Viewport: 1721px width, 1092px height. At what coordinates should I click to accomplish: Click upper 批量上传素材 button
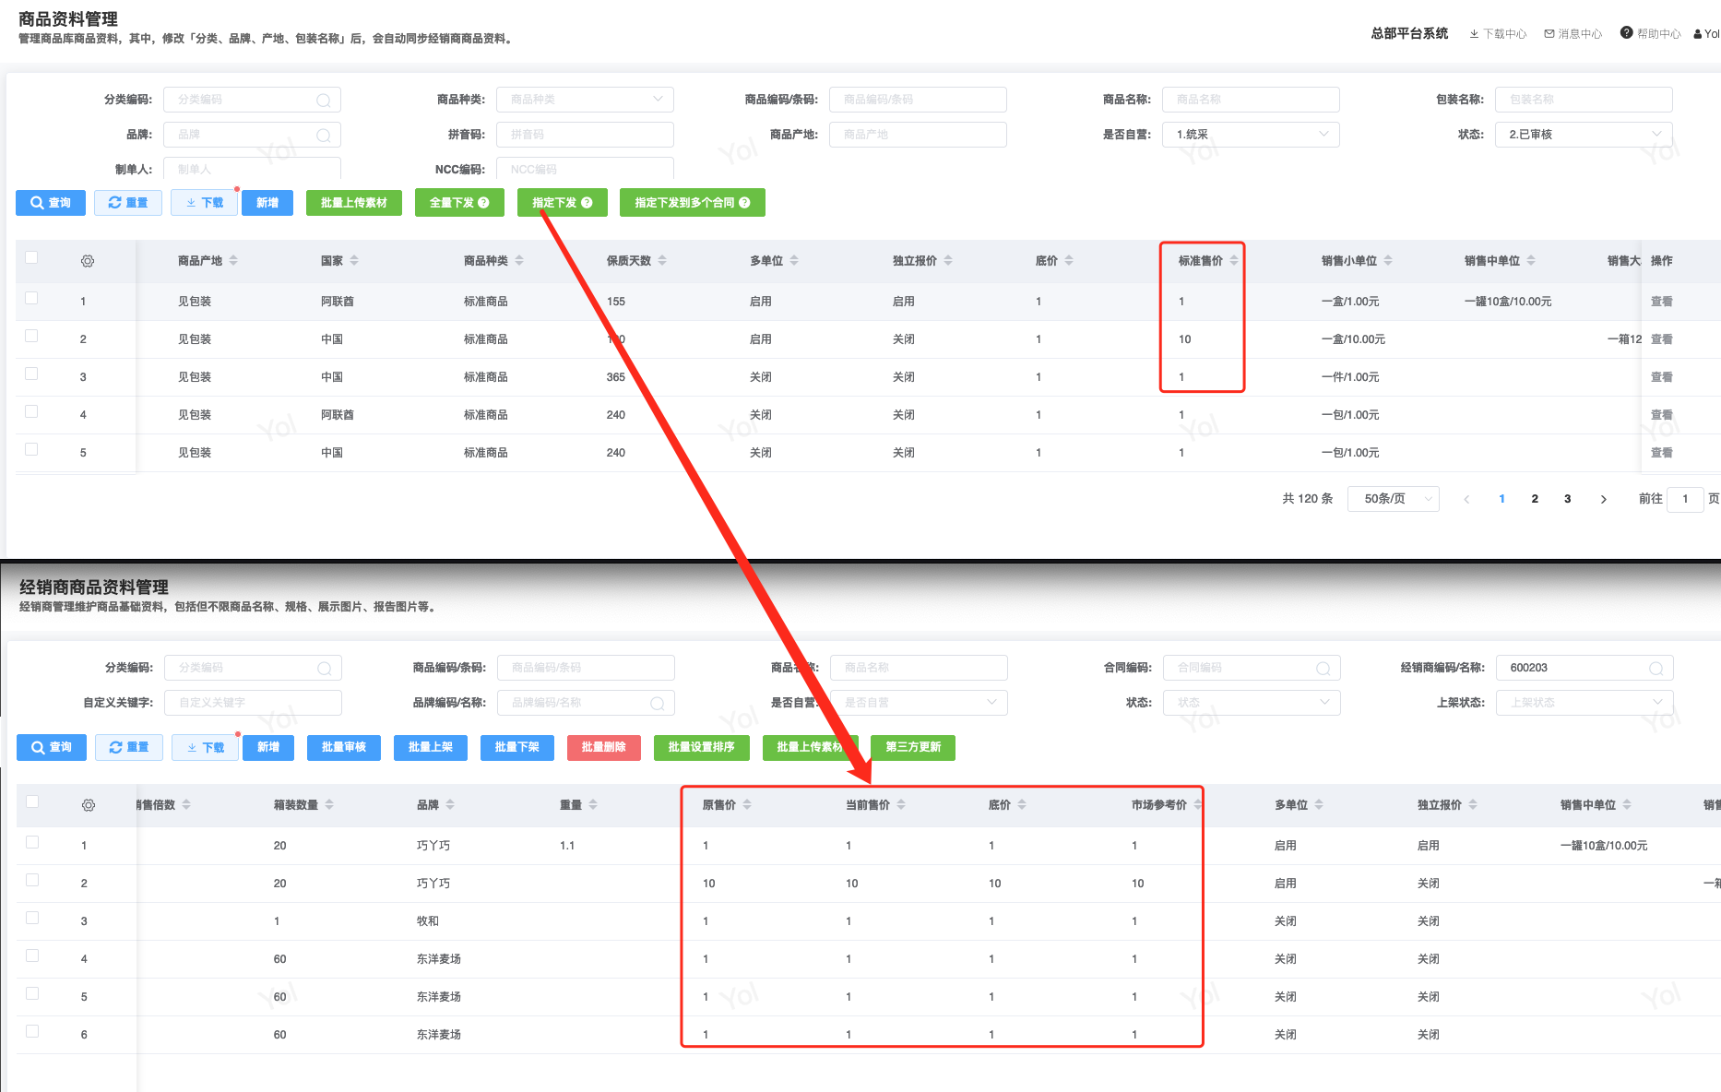354,203
